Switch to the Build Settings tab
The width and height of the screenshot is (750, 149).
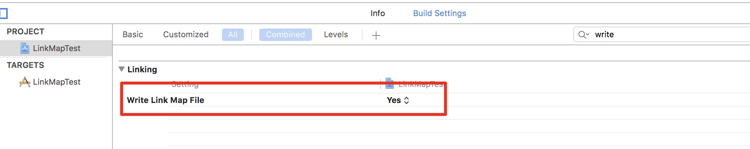pos(439,14)
